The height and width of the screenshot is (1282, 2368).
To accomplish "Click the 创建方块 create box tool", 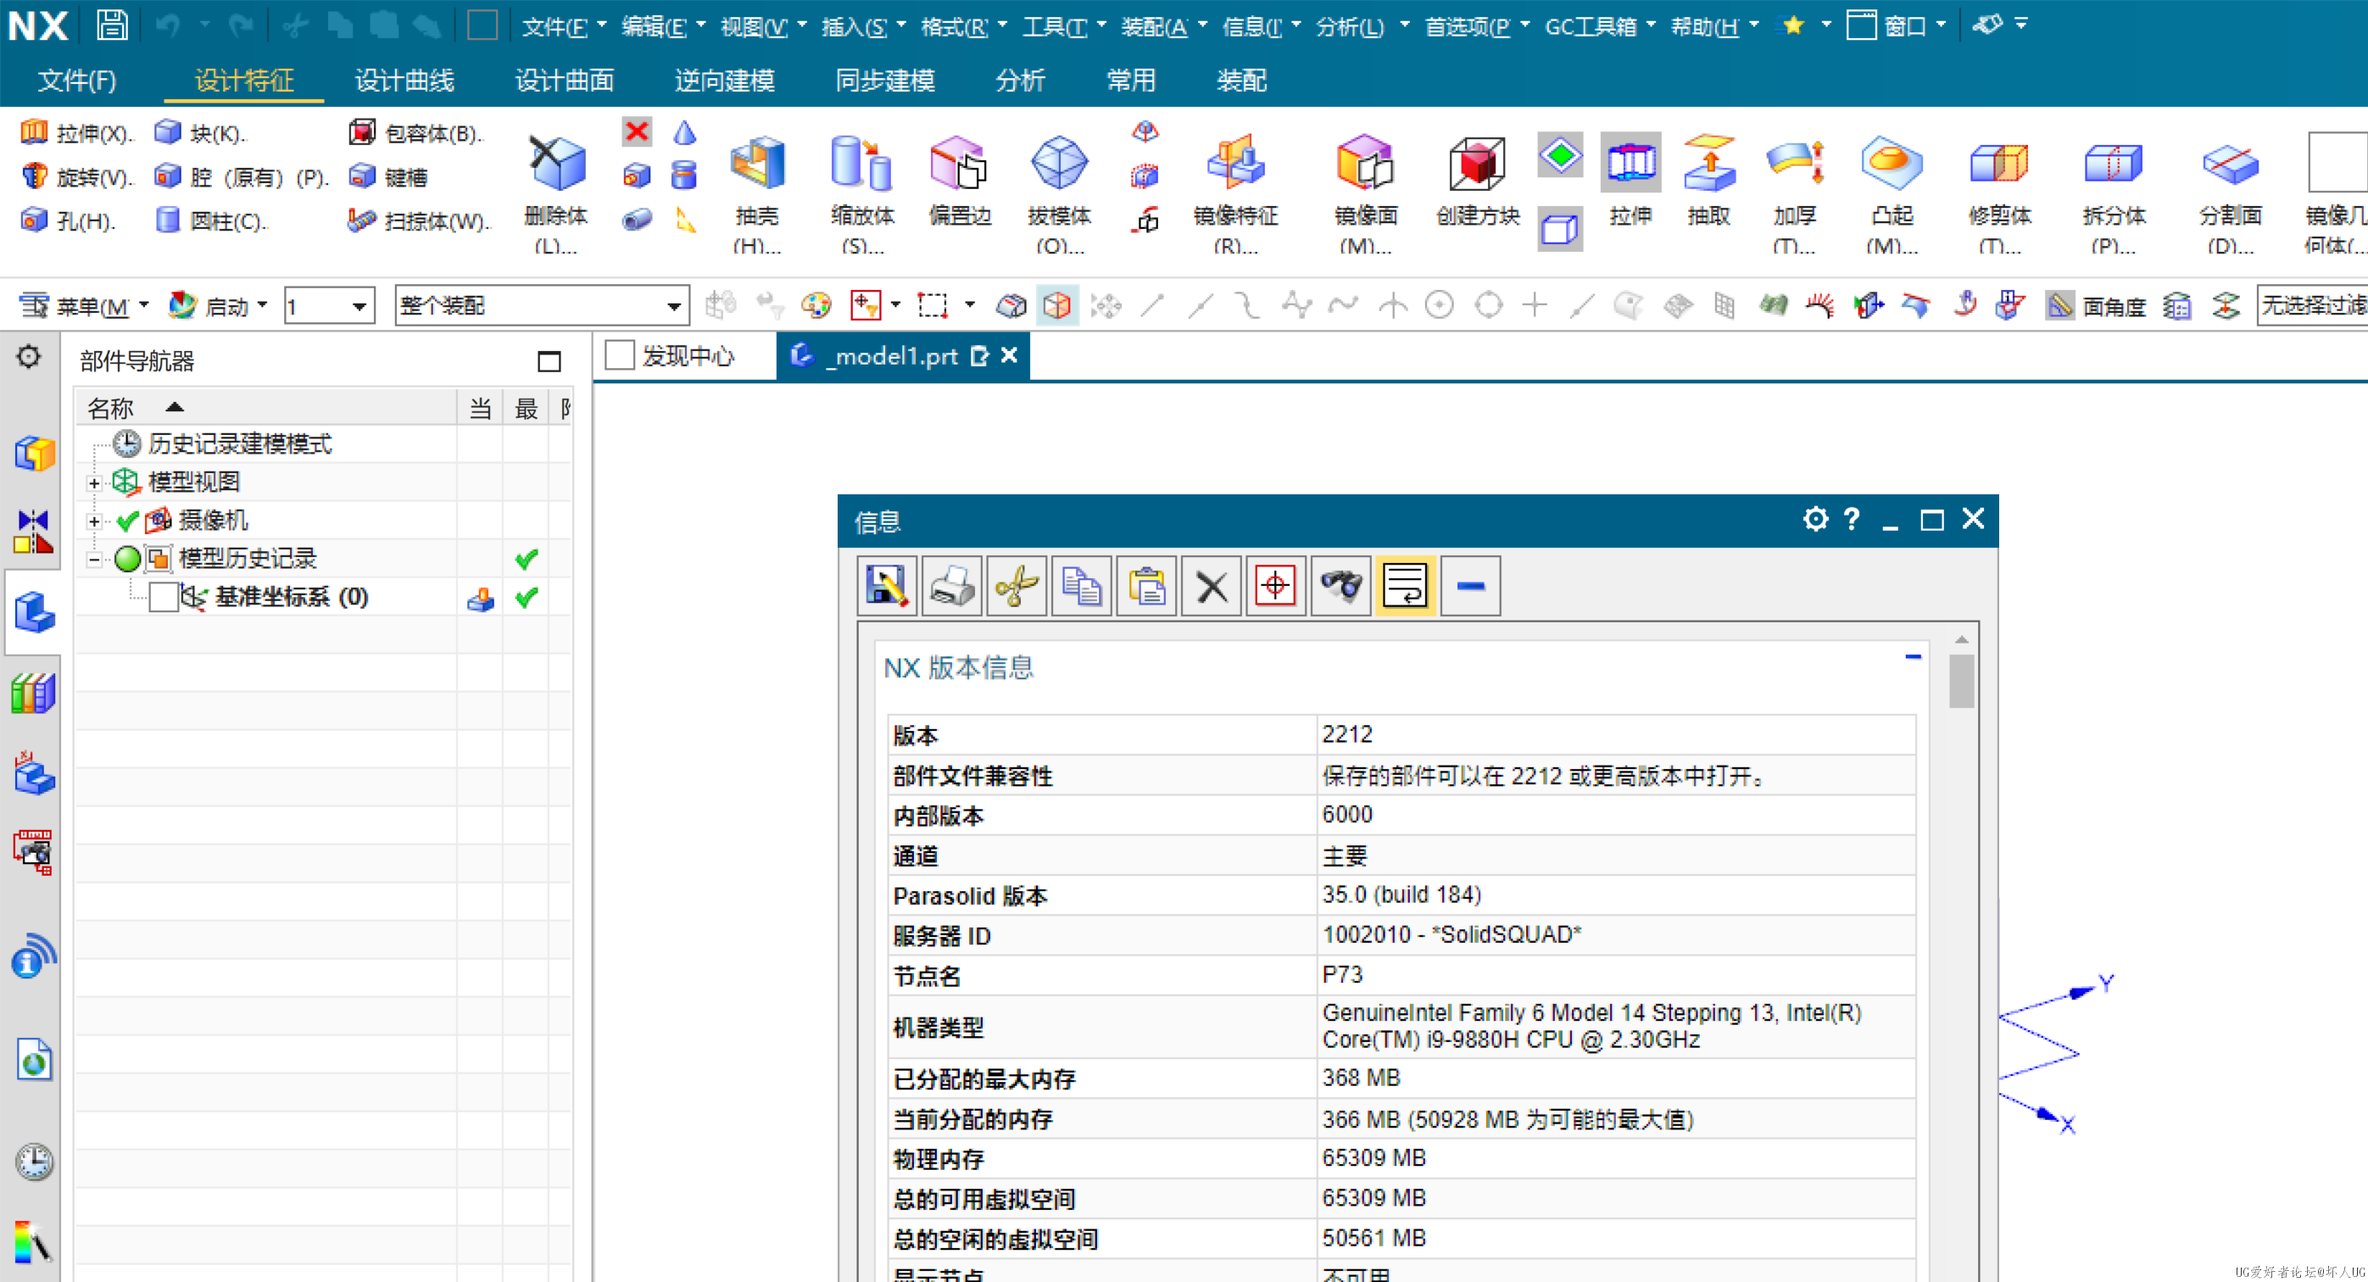I will 1477,181.
